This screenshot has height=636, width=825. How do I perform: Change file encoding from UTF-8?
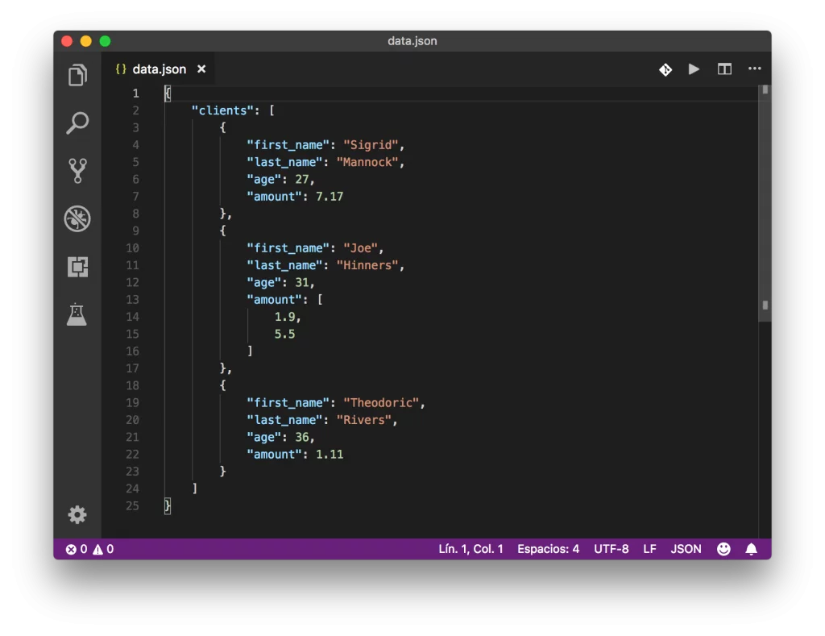(x=611, y=549)
